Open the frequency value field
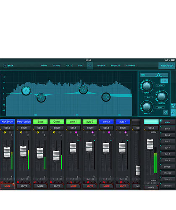The image size is (176, 210). point(160,108)
